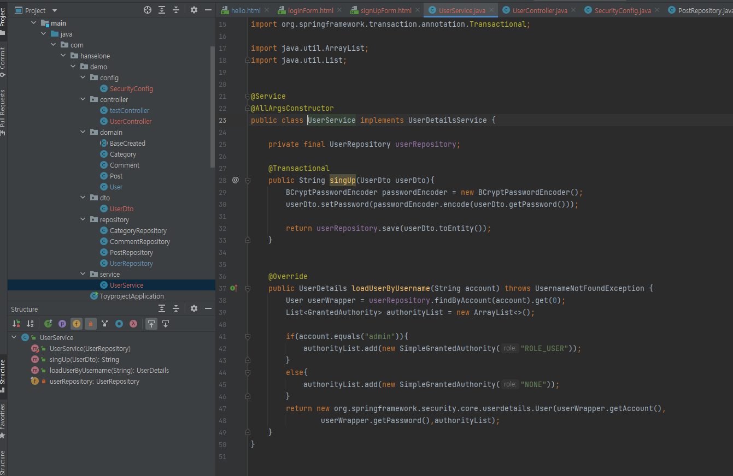Collapse the service package node
This screenshot has height=476, width=733.
coord(83,274)
